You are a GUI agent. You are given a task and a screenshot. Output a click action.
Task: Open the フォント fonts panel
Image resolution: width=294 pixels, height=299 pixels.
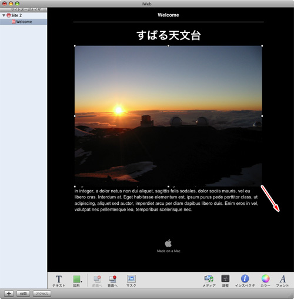[282, 281]
